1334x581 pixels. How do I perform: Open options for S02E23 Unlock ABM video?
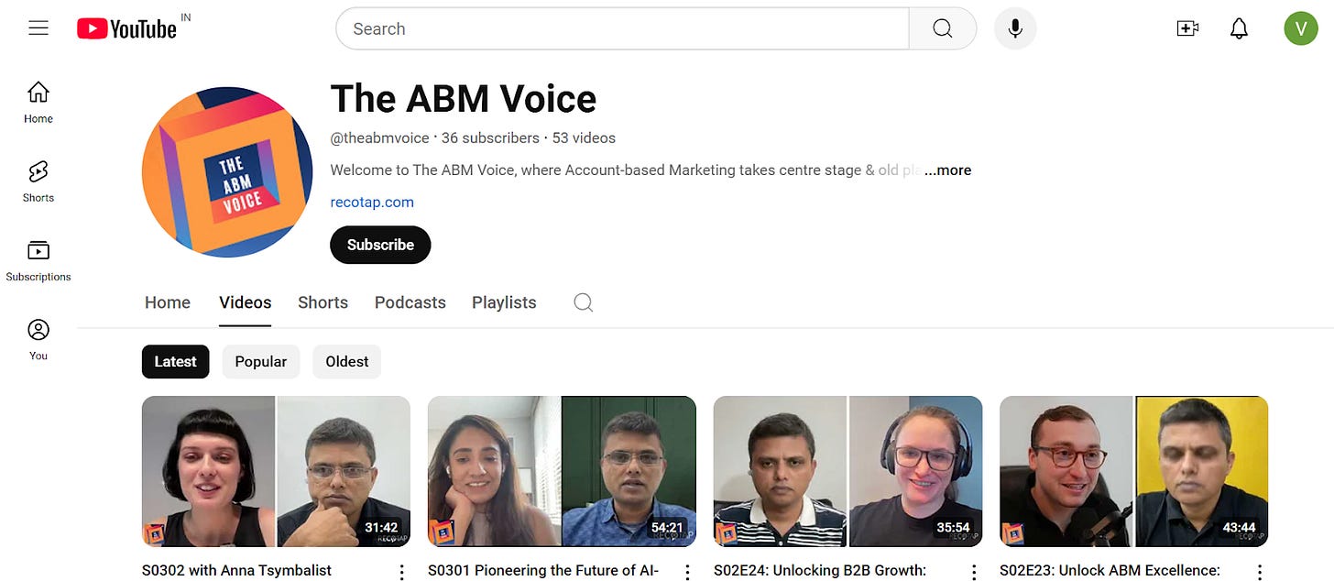click(1260, 572)
